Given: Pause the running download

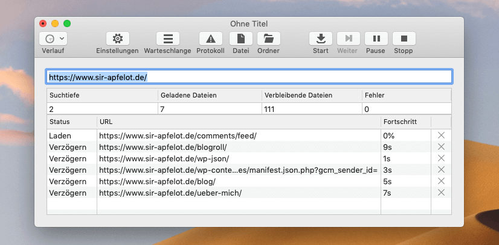Looking at the screenshot, I should coord(376,39).
